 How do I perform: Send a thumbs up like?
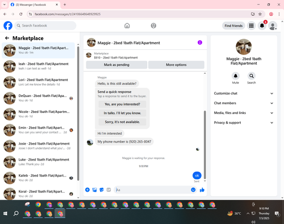point(202,190)
